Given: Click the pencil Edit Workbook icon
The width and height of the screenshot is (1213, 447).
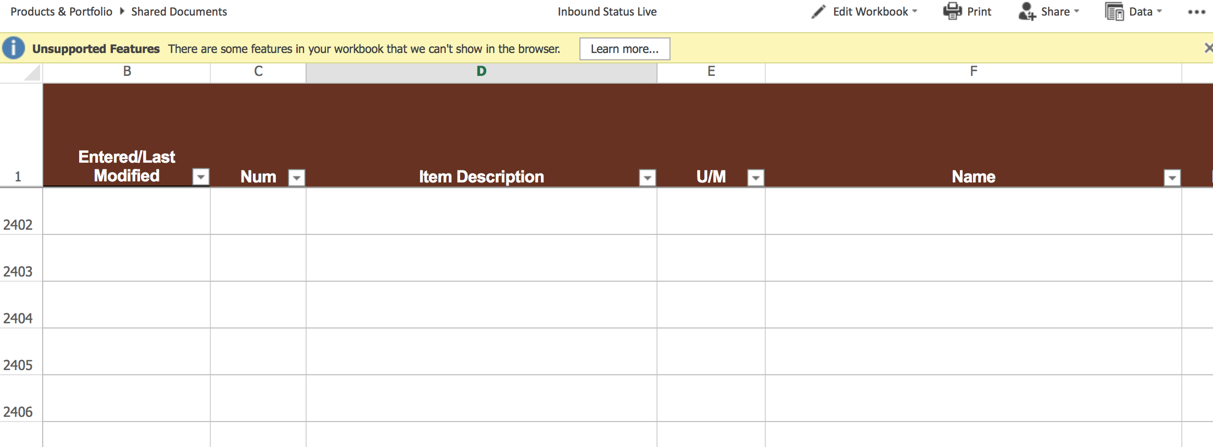Looking at the screenshot, I should point(818,11).
